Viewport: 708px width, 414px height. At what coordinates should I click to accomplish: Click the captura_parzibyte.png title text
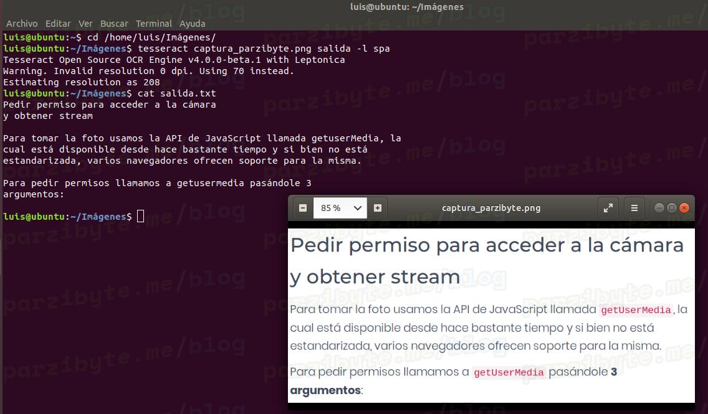click(491, 208)
